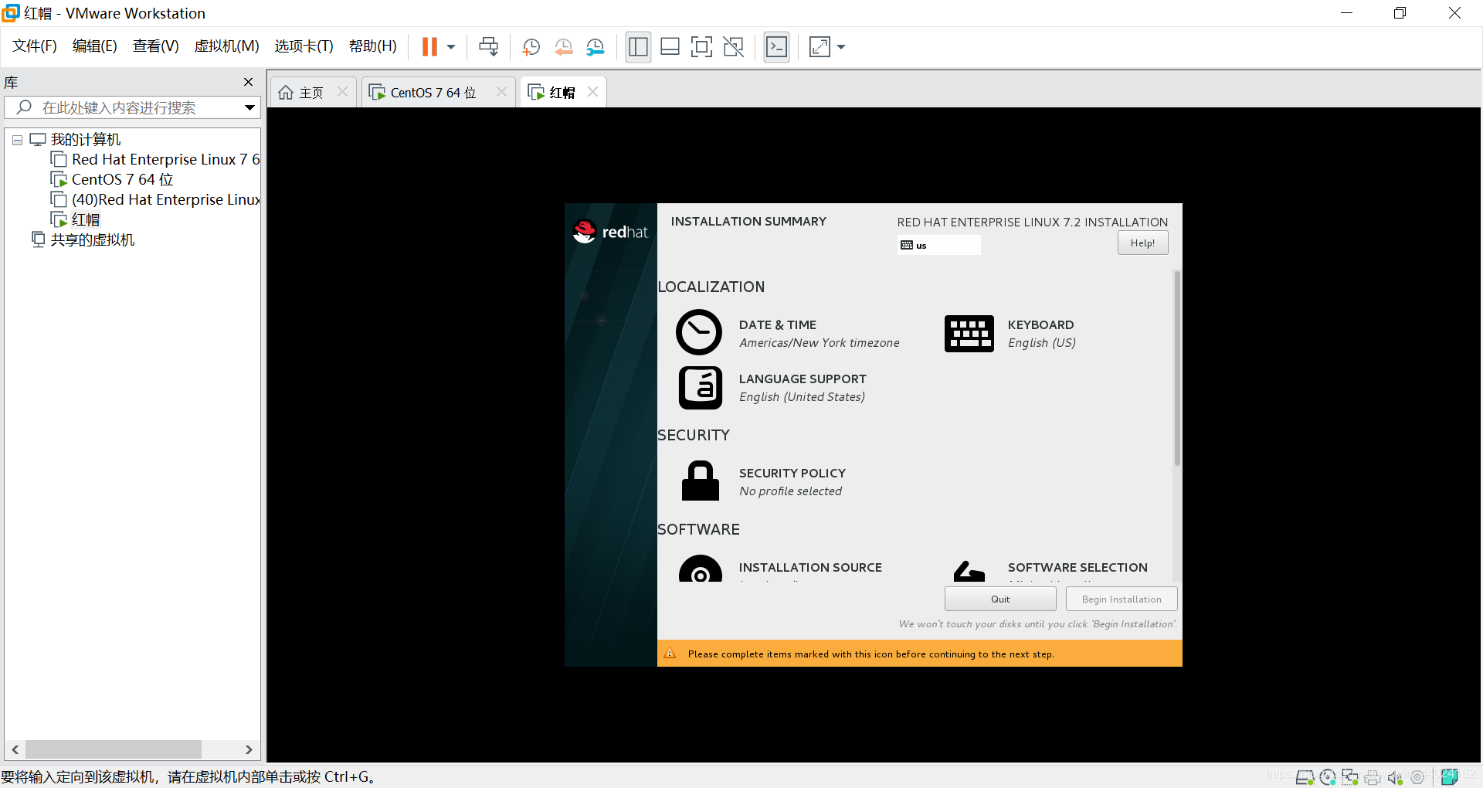1483x788 pixels.
Task: Select CentOS 7 64 位 in library tree
Action: pos(113,179)
